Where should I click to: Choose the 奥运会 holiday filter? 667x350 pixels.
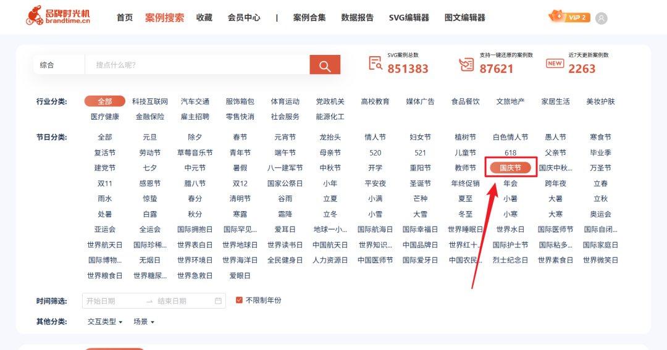601,214
